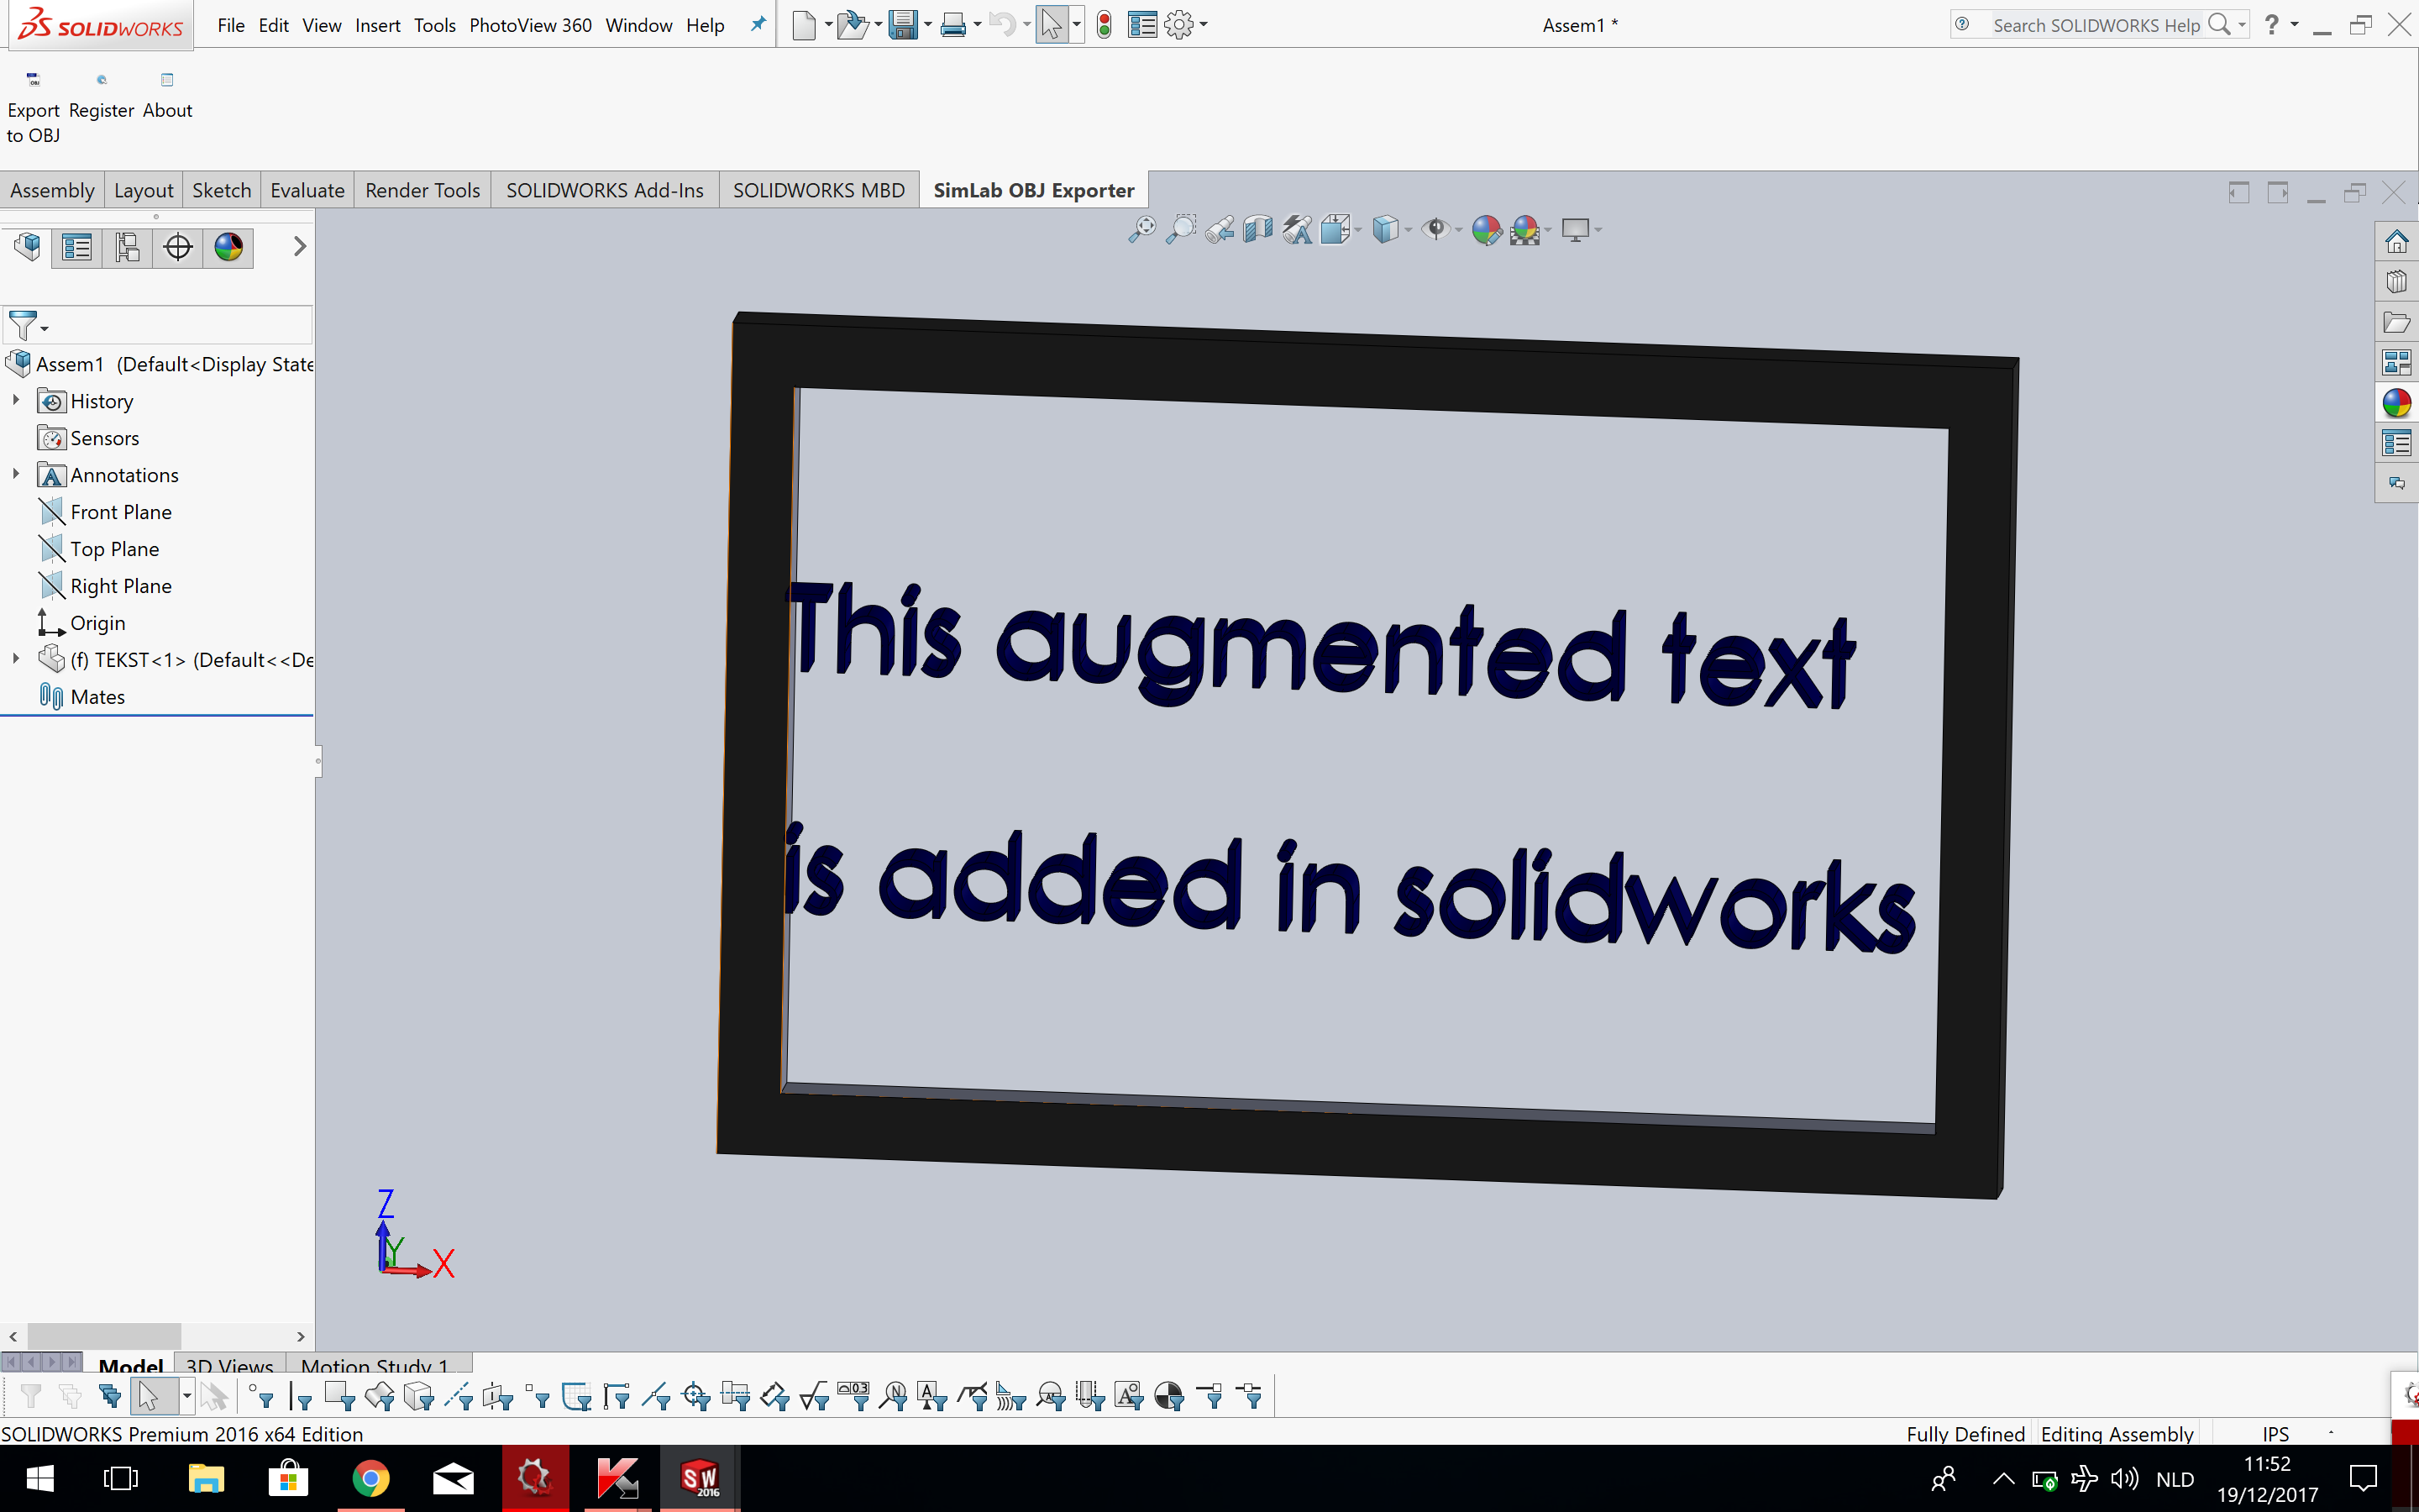Open the Edit Appearance tool

(x=1488, y=229)
